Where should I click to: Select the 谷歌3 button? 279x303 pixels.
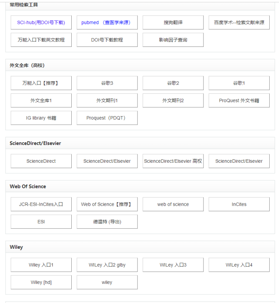107,83
